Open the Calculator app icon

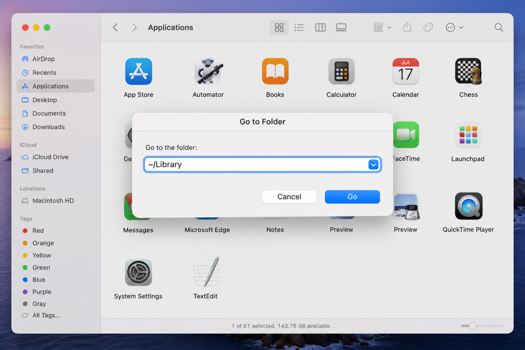point(341,71)
